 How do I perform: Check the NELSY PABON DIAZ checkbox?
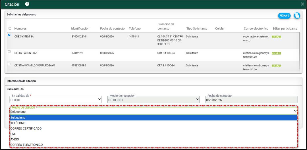coord(9,52)
